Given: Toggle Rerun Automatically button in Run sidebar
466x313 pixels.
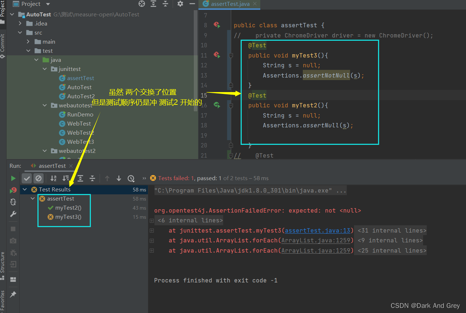Looking at the screenshot, I should point(13,202).
